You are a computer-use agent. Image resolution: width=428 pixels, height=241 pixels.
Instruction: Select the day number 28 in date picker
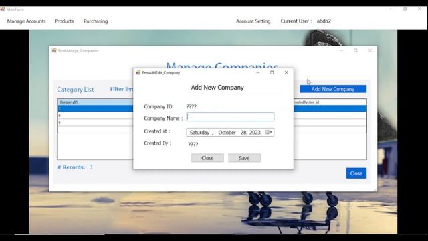(x=243, y=133)
